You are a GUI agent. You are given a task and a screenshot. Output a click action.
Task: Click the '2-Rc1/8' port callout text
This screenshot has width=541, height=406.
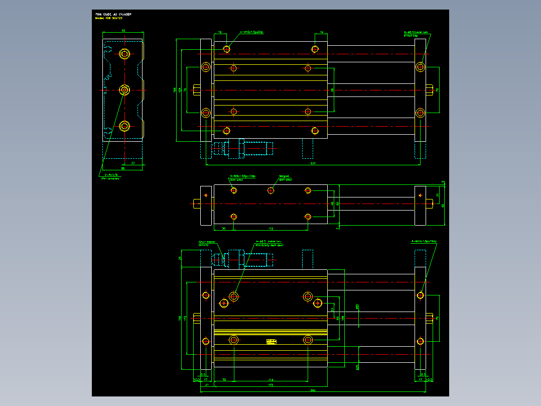coord(111,175)
